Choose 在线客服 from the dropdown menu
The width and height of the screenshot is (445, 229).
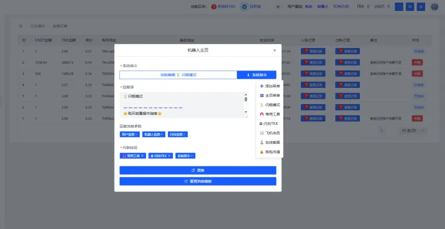(269, 142)
